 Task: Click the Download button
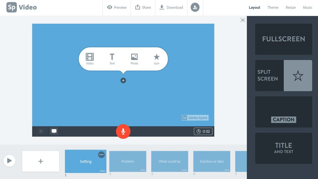tap(171, 7)
